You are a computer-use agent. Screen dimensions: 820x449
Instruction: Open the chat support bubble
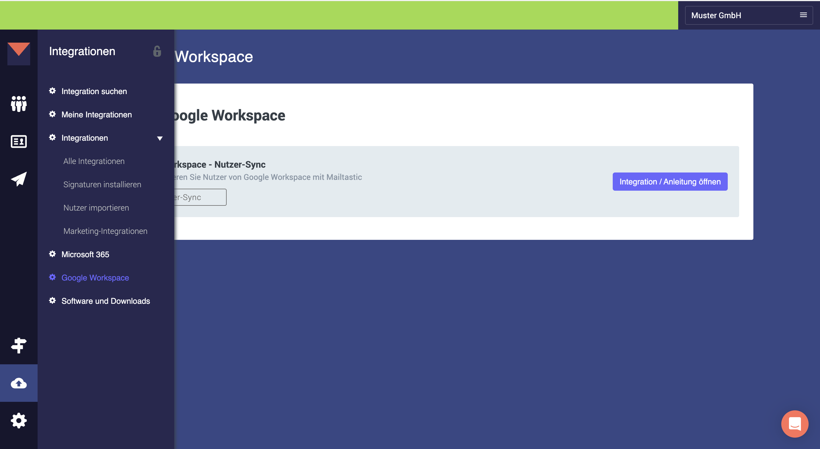795,424
